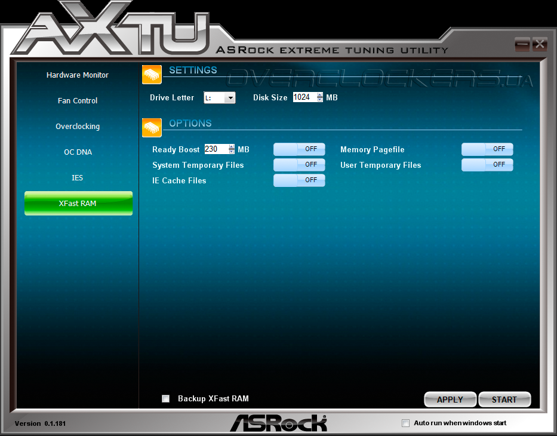
Task: Increase Ready Boost size with up arrow
Action: point(232,147)
